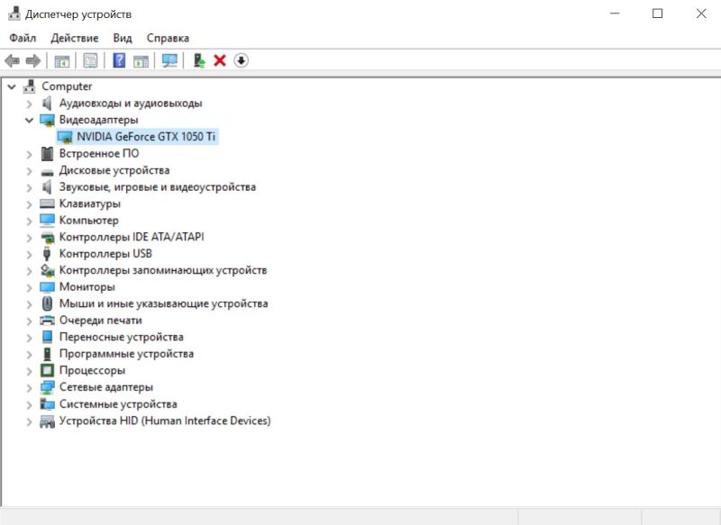This screenshot has height=525, width=721.
Task: Select NVIDIA GeForce GTX 1050 Ti device
Action: coord(146,137)
